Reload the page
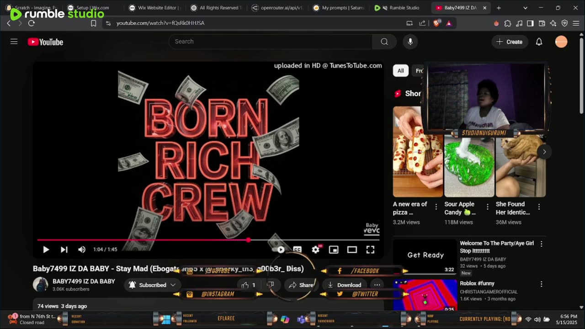585x329 pixels. [x=31, y=23]
